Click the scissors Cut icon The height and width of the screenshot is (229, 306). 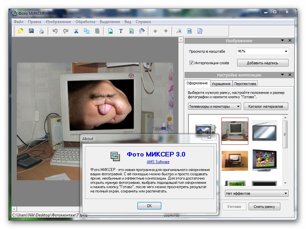tap(76, 31)
